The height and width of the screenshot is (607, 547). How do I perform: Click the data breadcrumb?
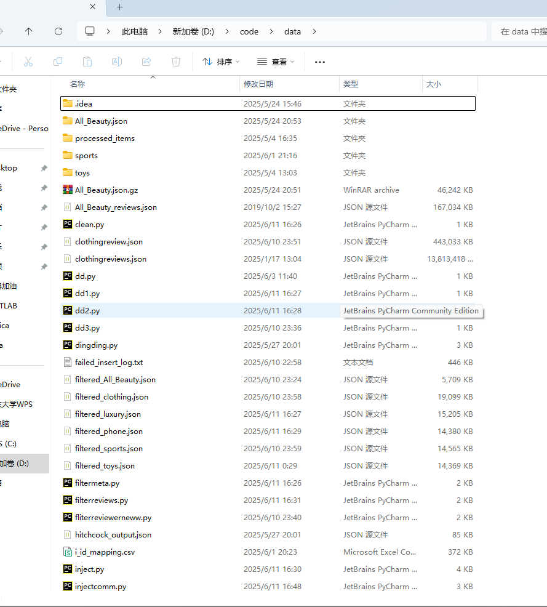(292, 32)
